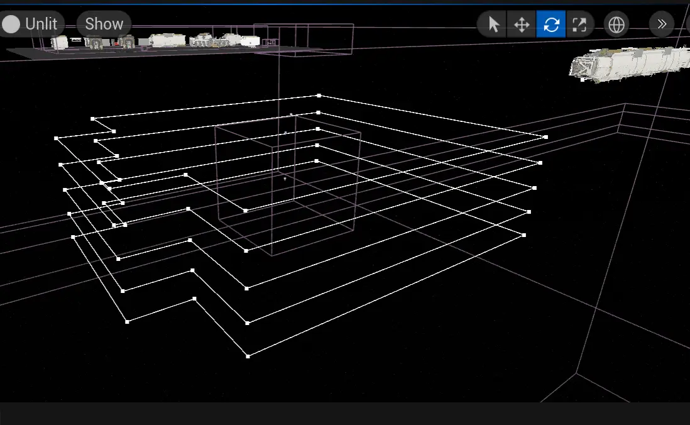The width and height of the screenshot is (690, 425).
Task: Pick the leftmost spline control point
Action: tap(56, 138)
